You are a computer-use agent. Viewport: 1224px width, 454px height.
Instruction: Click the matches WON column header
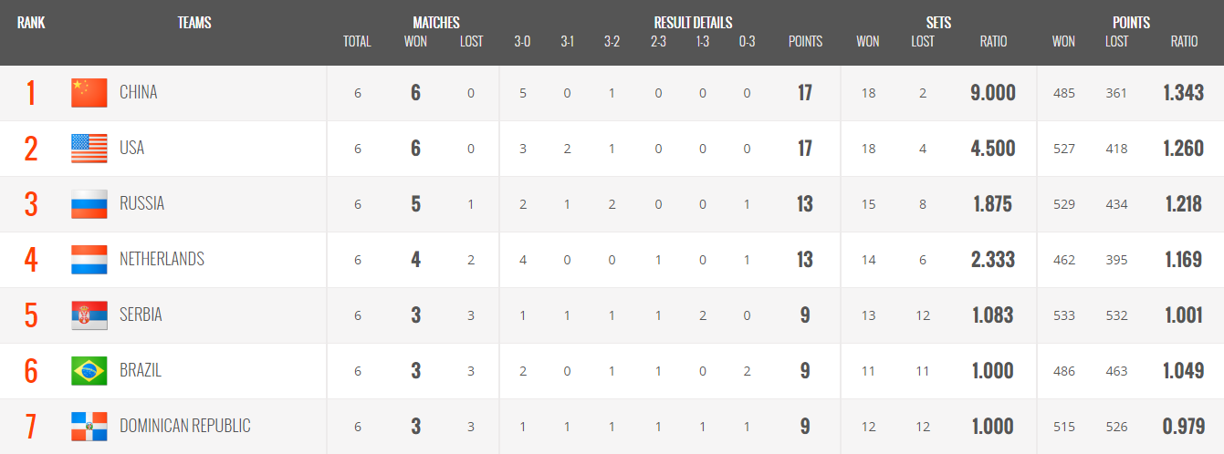[x=415, y=42]
